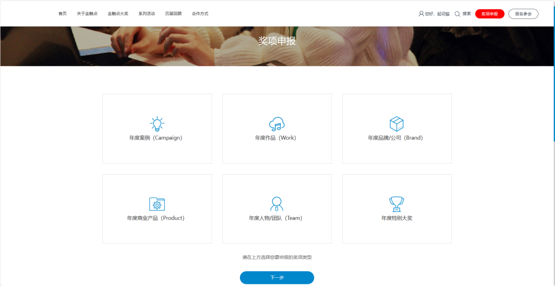Open the 系列活动 navigation item
555x286 pixels.
tap(146, 14)
